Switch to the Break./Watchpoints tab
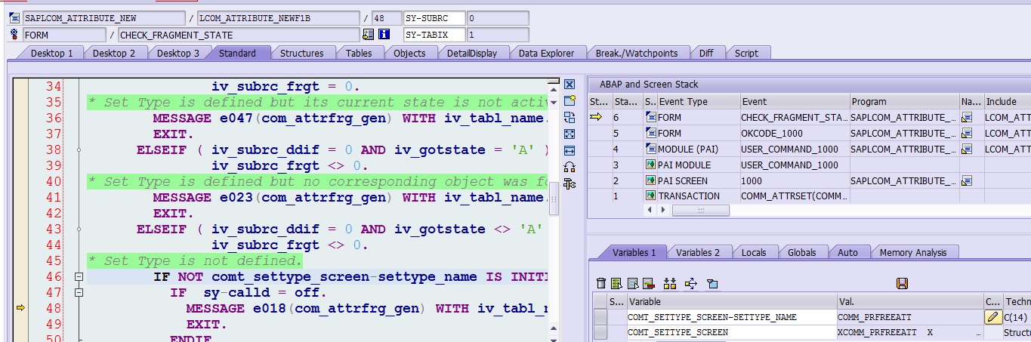 coord(636,53)
